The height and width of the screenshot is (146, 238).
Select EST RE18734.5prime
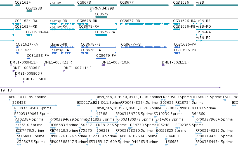tap(189, 103)
